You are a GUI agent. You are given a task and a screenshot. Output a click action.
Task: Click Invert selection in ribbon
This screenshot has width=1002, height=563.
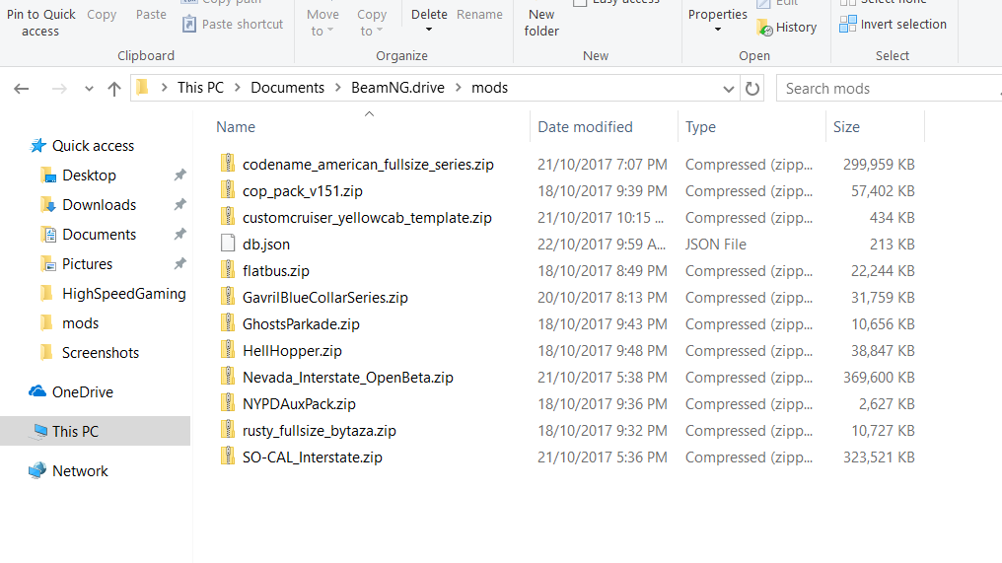click(893, 25)
